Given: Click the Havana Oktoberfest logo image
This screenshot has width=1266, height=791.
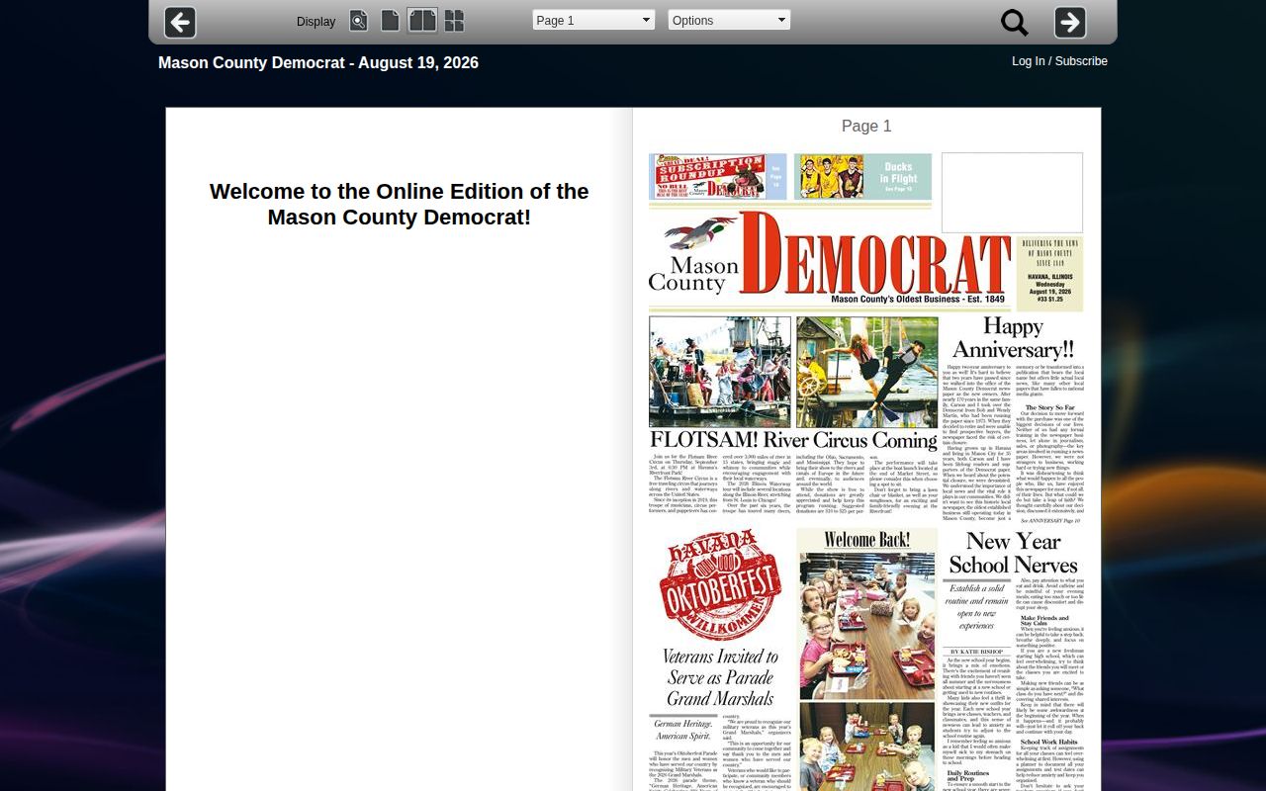Looking at the screenshot, I should click(x=720, y=585).
